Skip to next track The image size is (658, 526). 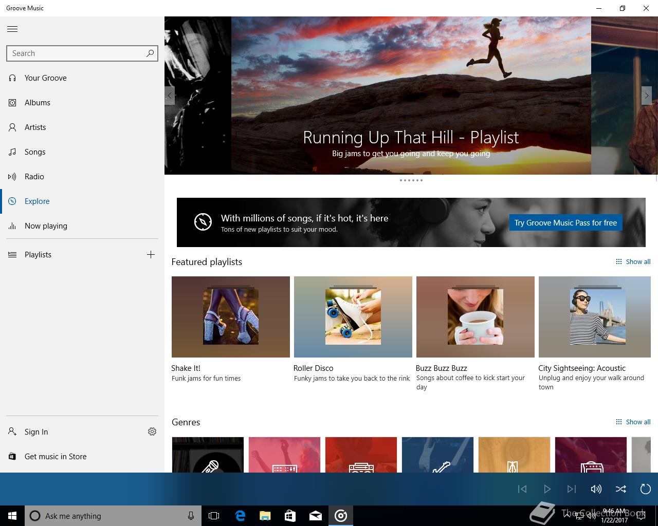point(572,489)
